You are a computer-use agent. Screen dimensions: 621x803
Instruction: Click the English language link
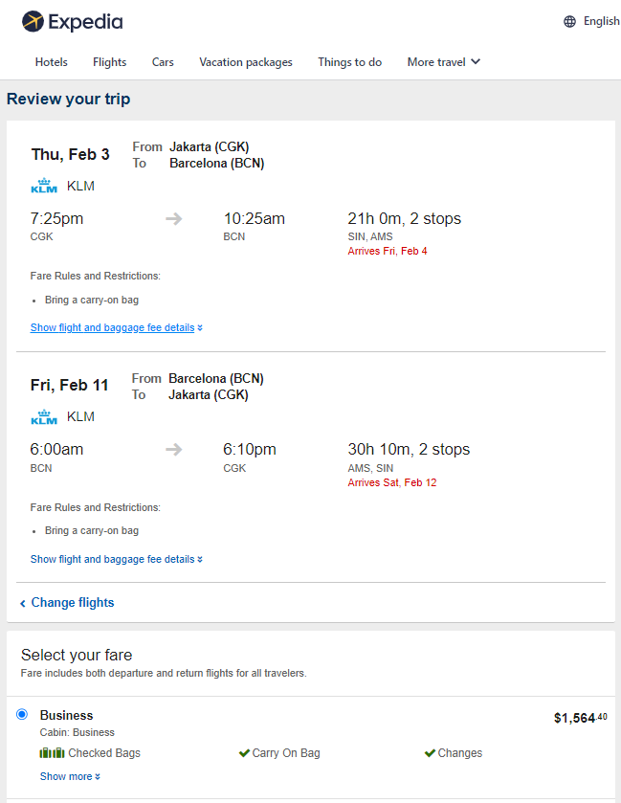[602, 21]
